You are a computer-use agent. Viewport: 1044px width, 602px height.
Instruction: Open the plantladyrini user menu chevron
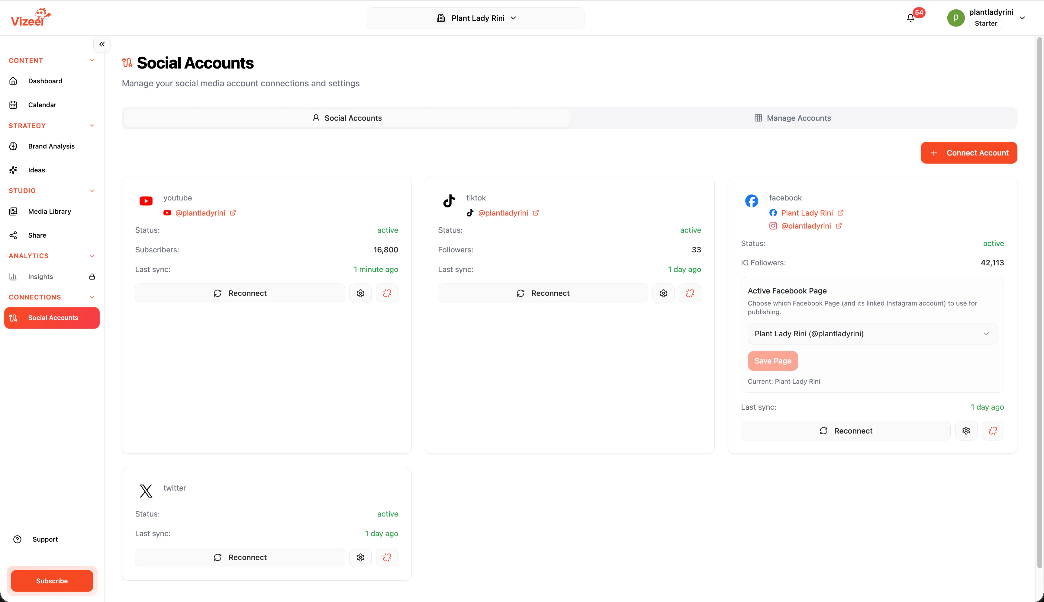[1022, 18]
